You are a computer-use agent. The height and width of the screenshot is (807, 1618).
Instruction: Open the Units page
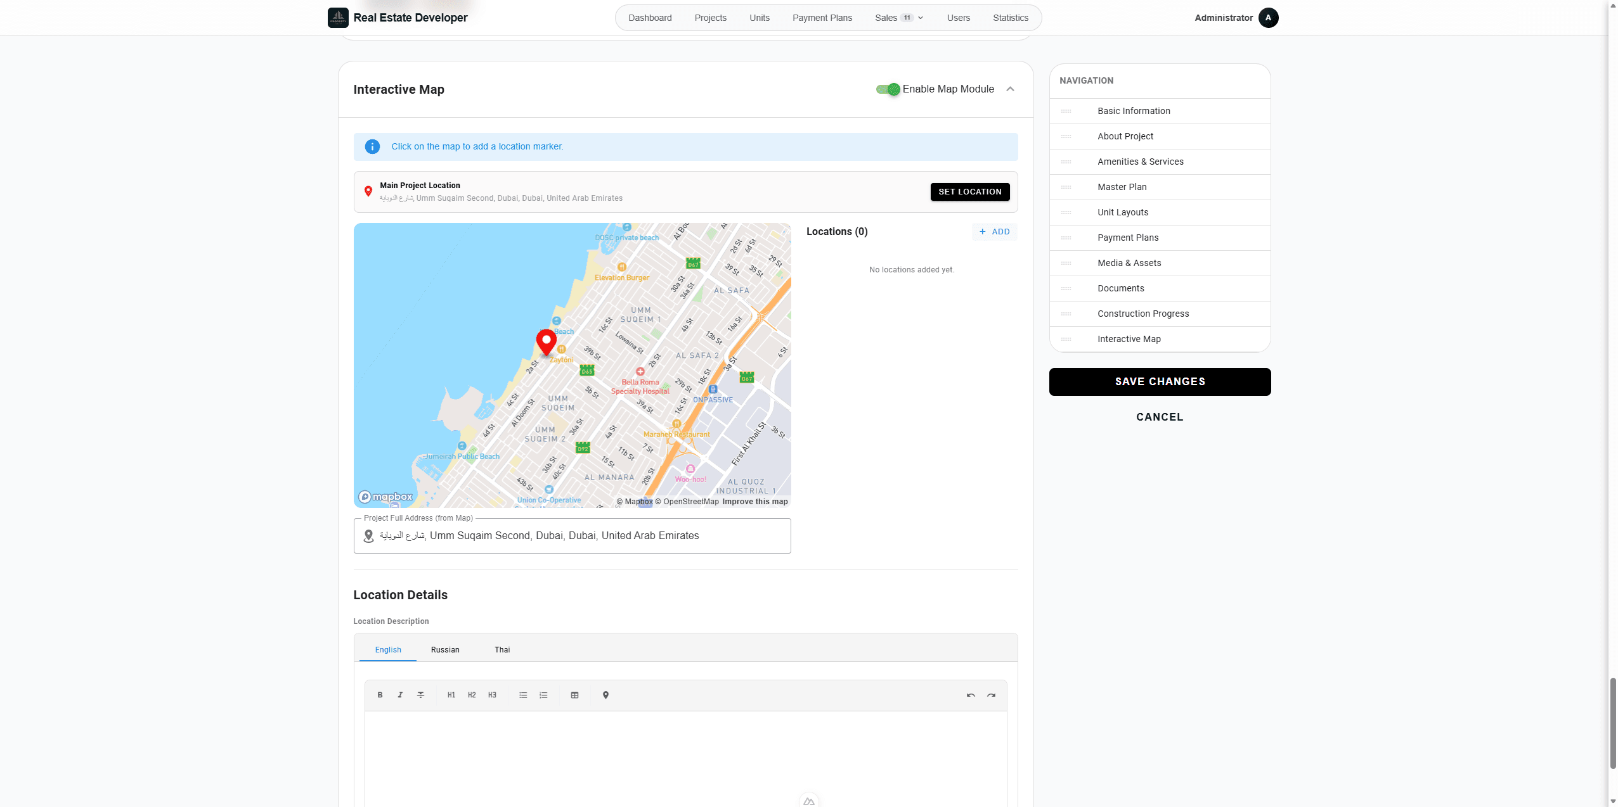tap(759, 18)
